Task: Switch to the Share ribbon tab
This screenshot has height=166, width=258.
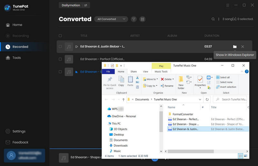Action: pyautogui.click(x=134, y=72)
